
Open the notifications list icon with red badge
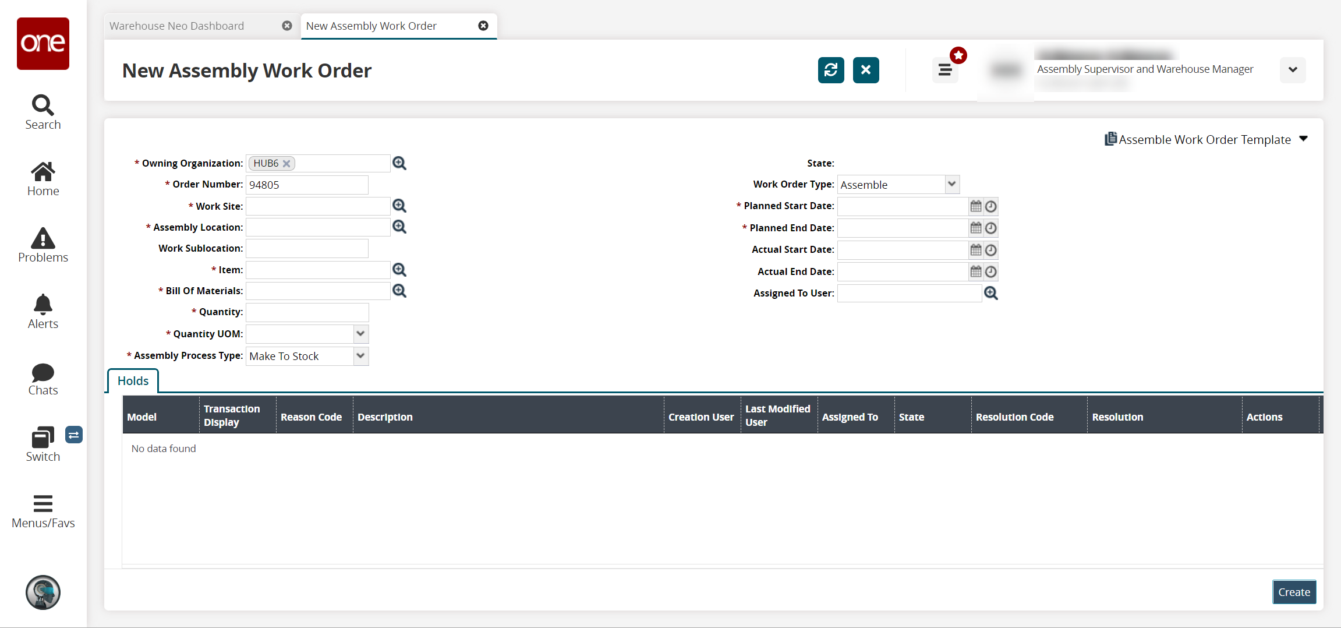point(945,70)
